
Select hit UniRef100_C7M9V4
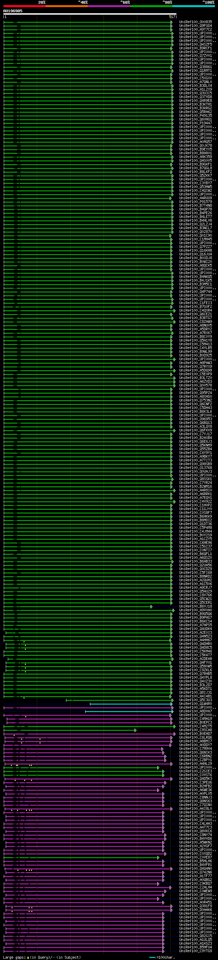click(x=195, y=749)
